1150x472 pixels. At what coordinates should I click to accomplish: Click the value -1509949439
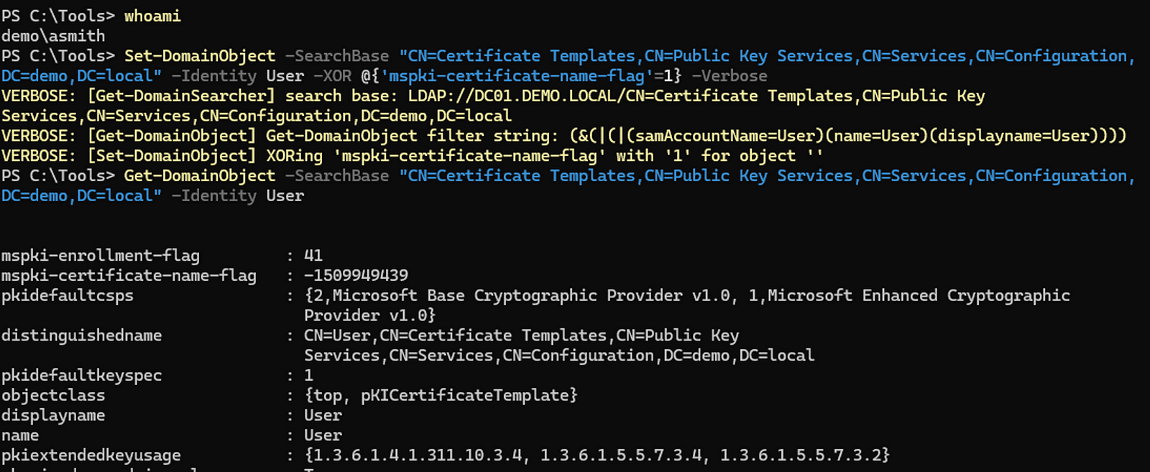point(356,276)
